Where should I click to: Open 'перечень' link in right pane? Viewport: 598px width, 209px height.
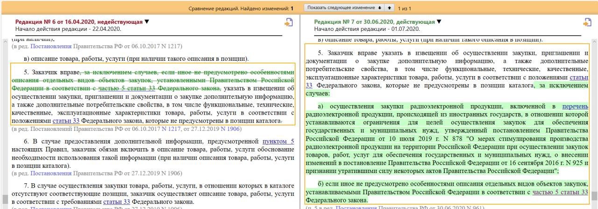point(575,107)
